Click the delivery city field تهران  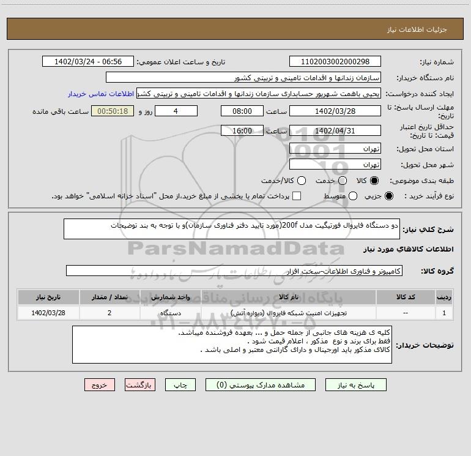coord(335,165)
